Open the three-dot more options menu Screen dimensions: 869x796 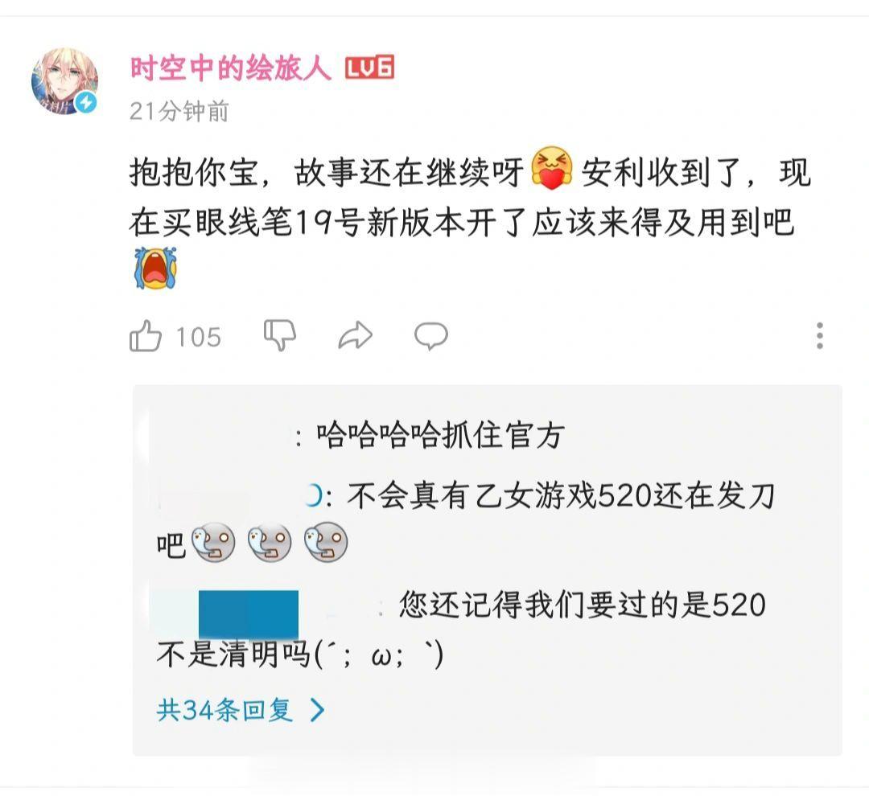(x=820, y=335)
